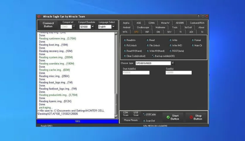Click the Miracle Eagle Eye title bar icon
Viewport: 245px width, 141px height.
[x=39, y=17]
